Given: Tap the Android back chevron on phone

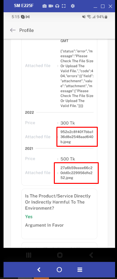Looking at the screenshot, I should (x=91, y=255).
